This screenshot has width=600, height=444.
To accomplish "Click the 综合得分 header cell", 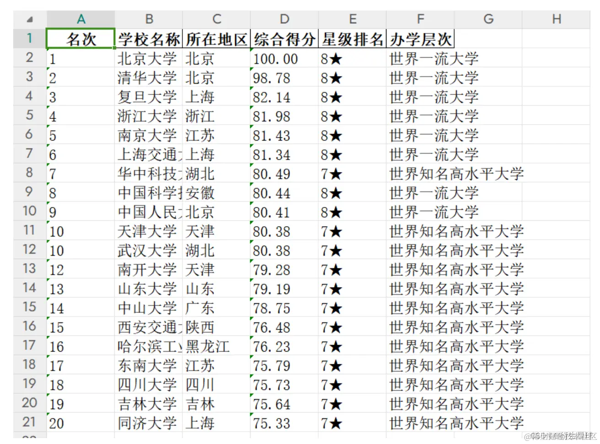I will click(x=284, y=38).
